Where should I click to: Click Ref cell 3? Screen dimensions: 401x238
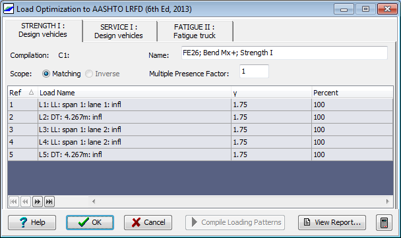(x=23, y=130)
